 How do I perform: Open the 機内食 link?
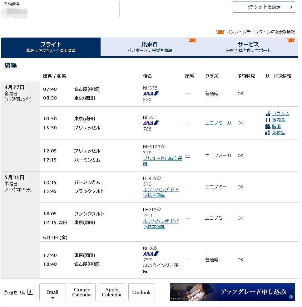[278, 120]
